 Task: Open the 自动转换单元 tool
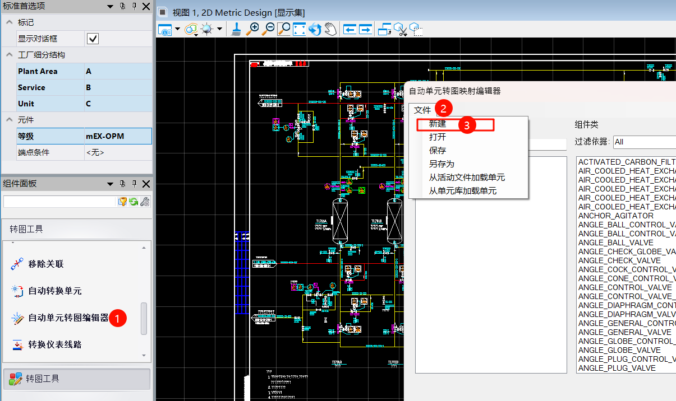click(54, 291)
